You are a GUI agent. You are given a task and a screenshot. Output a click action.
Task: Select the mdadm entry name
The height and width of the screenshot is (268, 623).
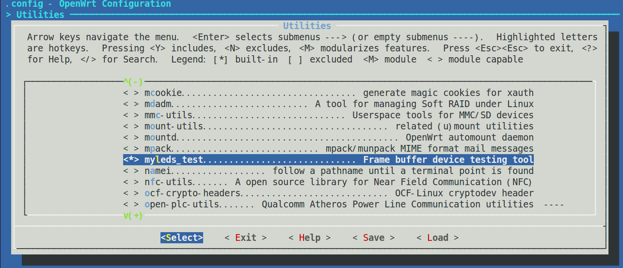[158, 104]
